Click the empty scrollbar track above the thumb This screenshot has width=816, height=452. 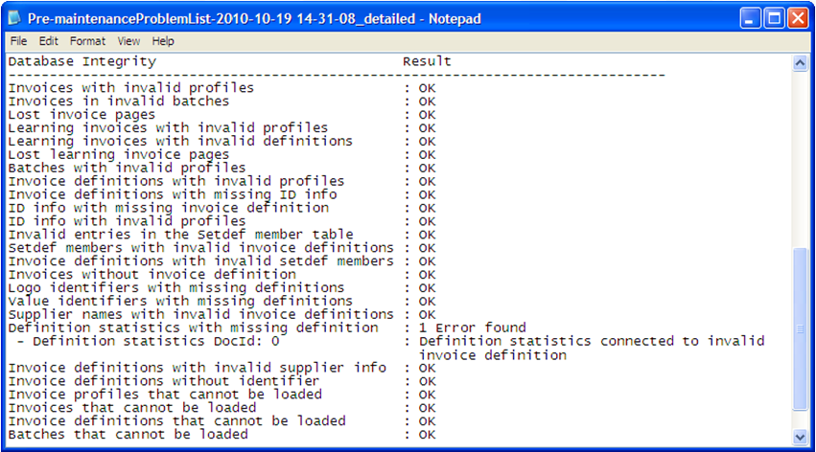pos(800,153)
